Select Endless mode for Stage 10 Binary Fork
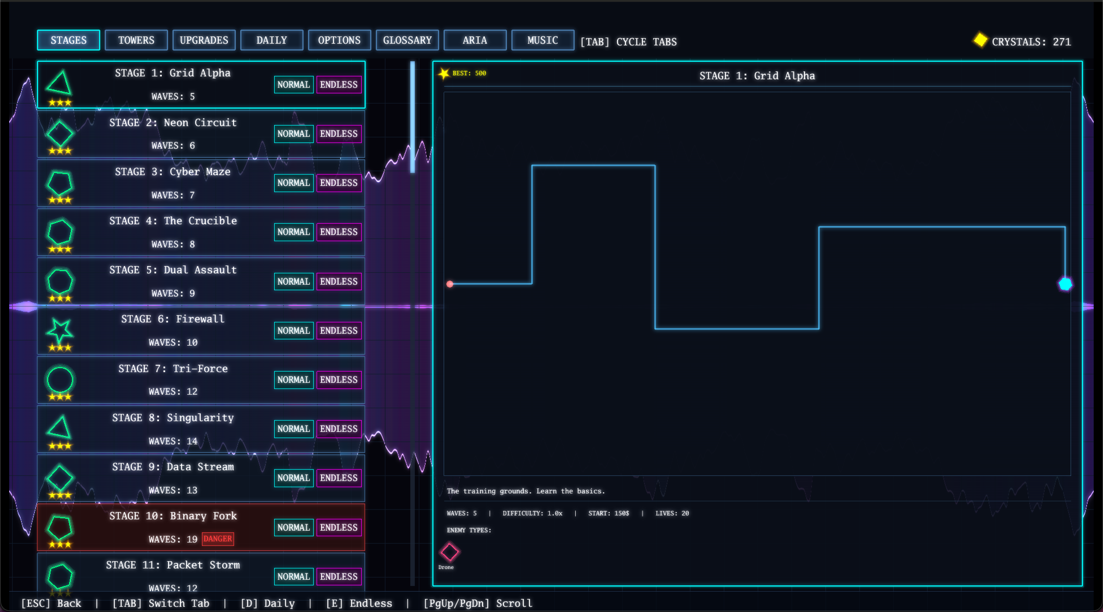The image size is (1103, 612). pyautogui.click(x=339, y=527)
